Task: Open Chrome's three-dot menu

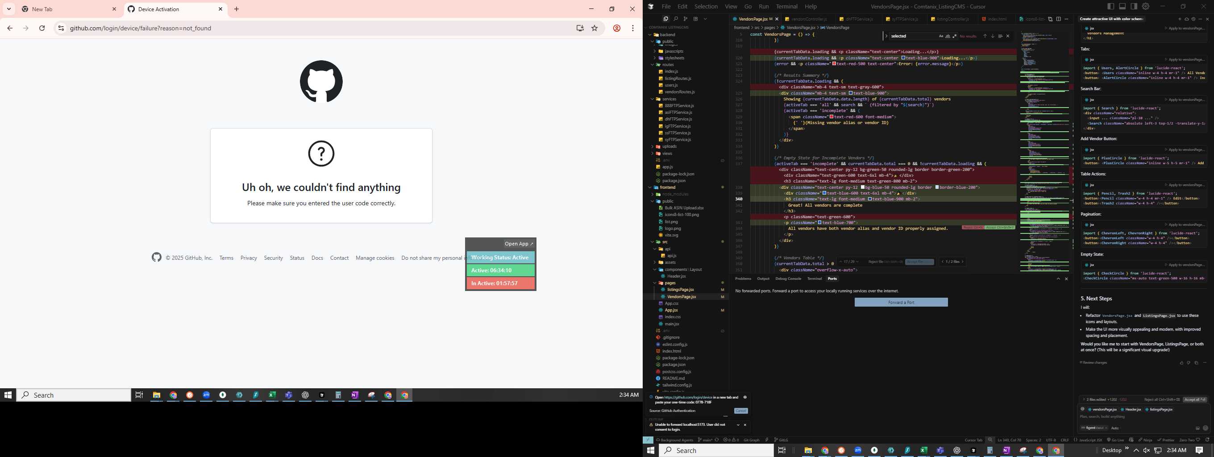Action: [x=633, y=28]
